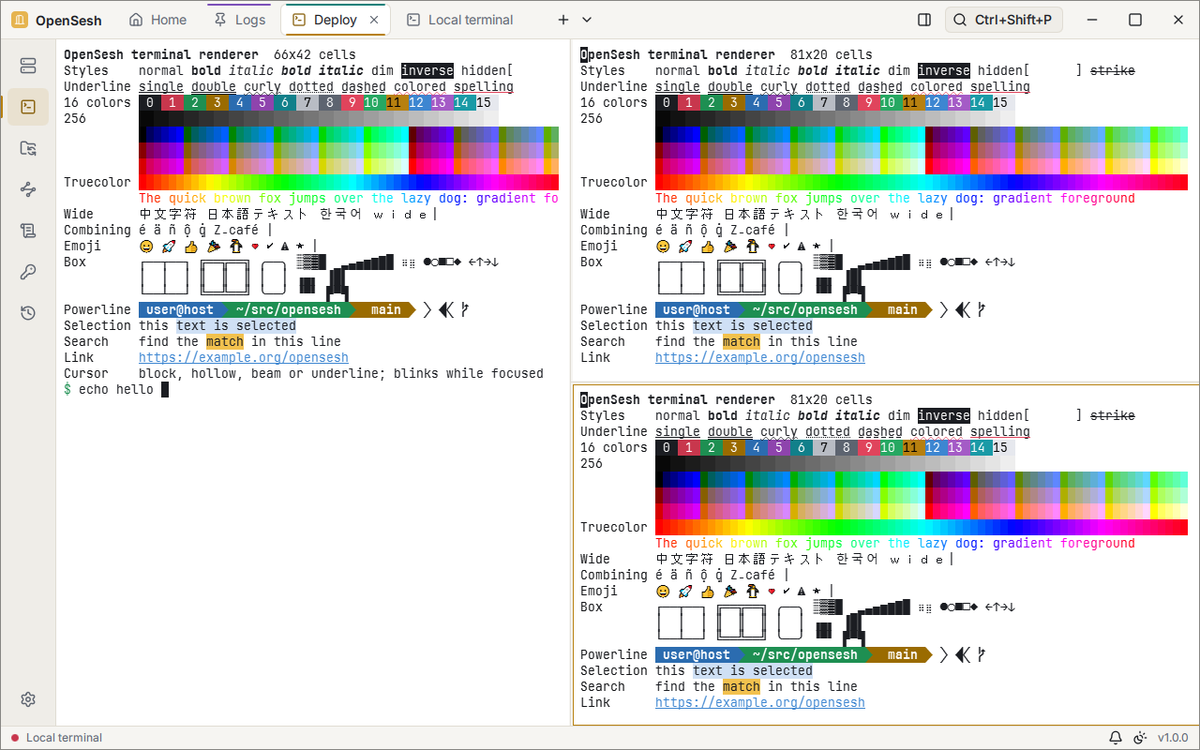
Task: Click the OpenSesh logo icon
Action: click(20, 20)
